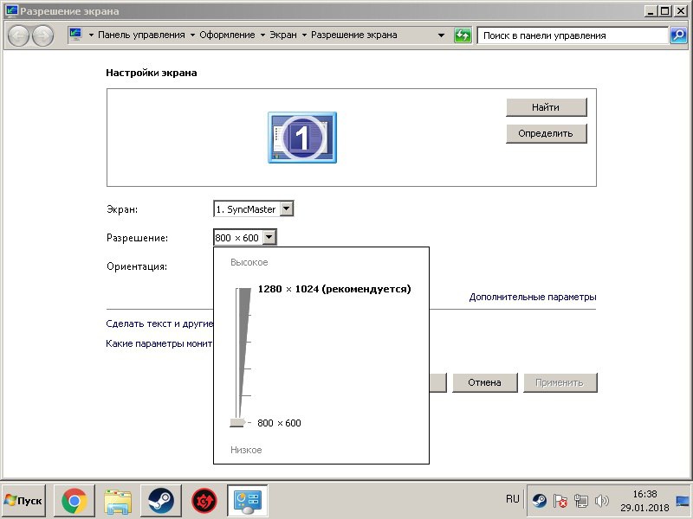Click the Поиск в панели управления field

572,35
